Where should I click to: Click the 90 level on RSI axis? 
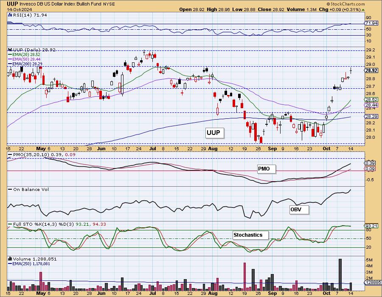tap(368, 18)
